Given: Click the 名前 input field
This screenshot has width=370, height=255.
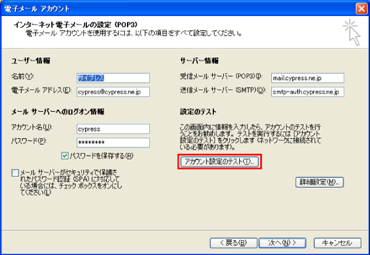Looking at the screenshot, I should (x=113, y=78).
